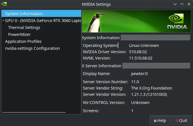The image size is (193, 126).
Task: Collapse the GPU 0 tree expander arrow
Action: click(x=3, y=20)
